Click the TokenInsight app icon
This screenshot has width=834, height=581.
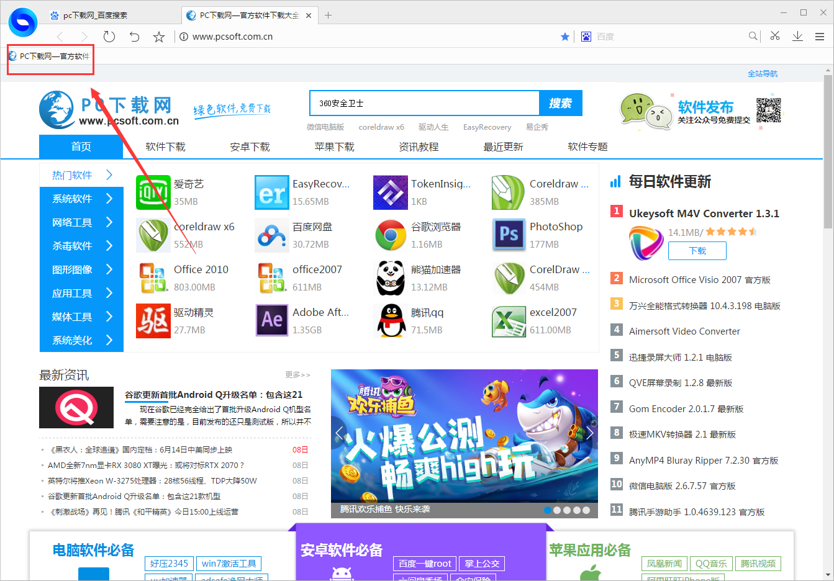pyautogui.click(x=390, y=192)
